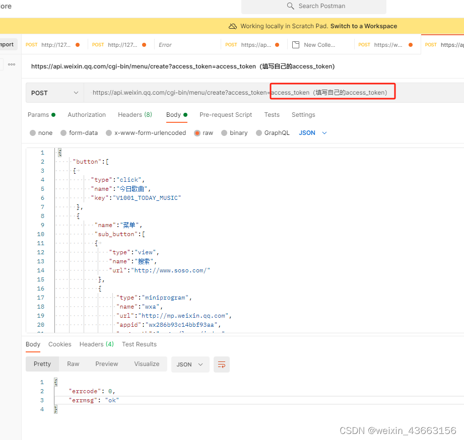Click the Scratch Pad cloud-off icon
464x440 pixels.
tap(233, 26)
